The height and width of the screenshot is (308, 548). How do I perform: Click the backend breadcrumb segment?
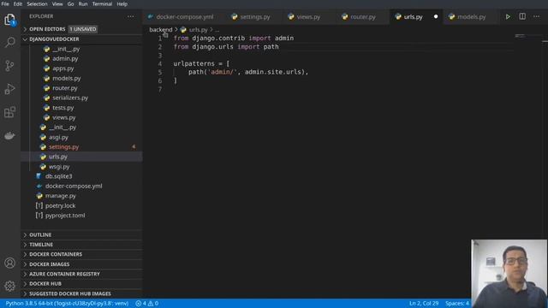160,30
